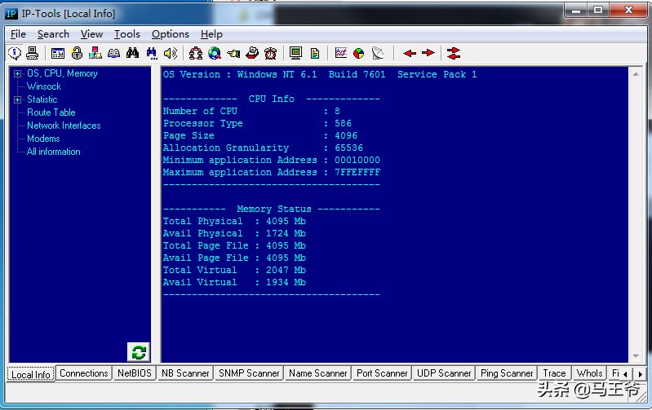Click the Maximum application Address line

tap(271, 172)
